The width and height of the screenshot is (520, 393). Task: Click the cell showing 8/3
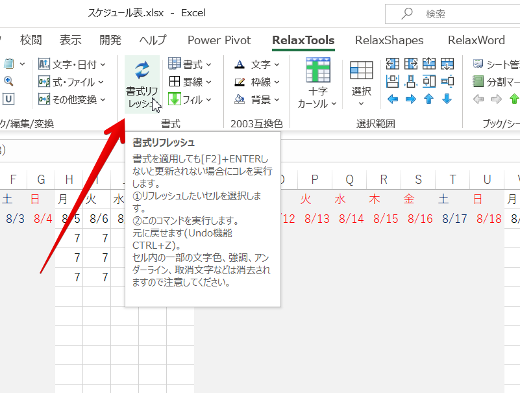(13, 219)
